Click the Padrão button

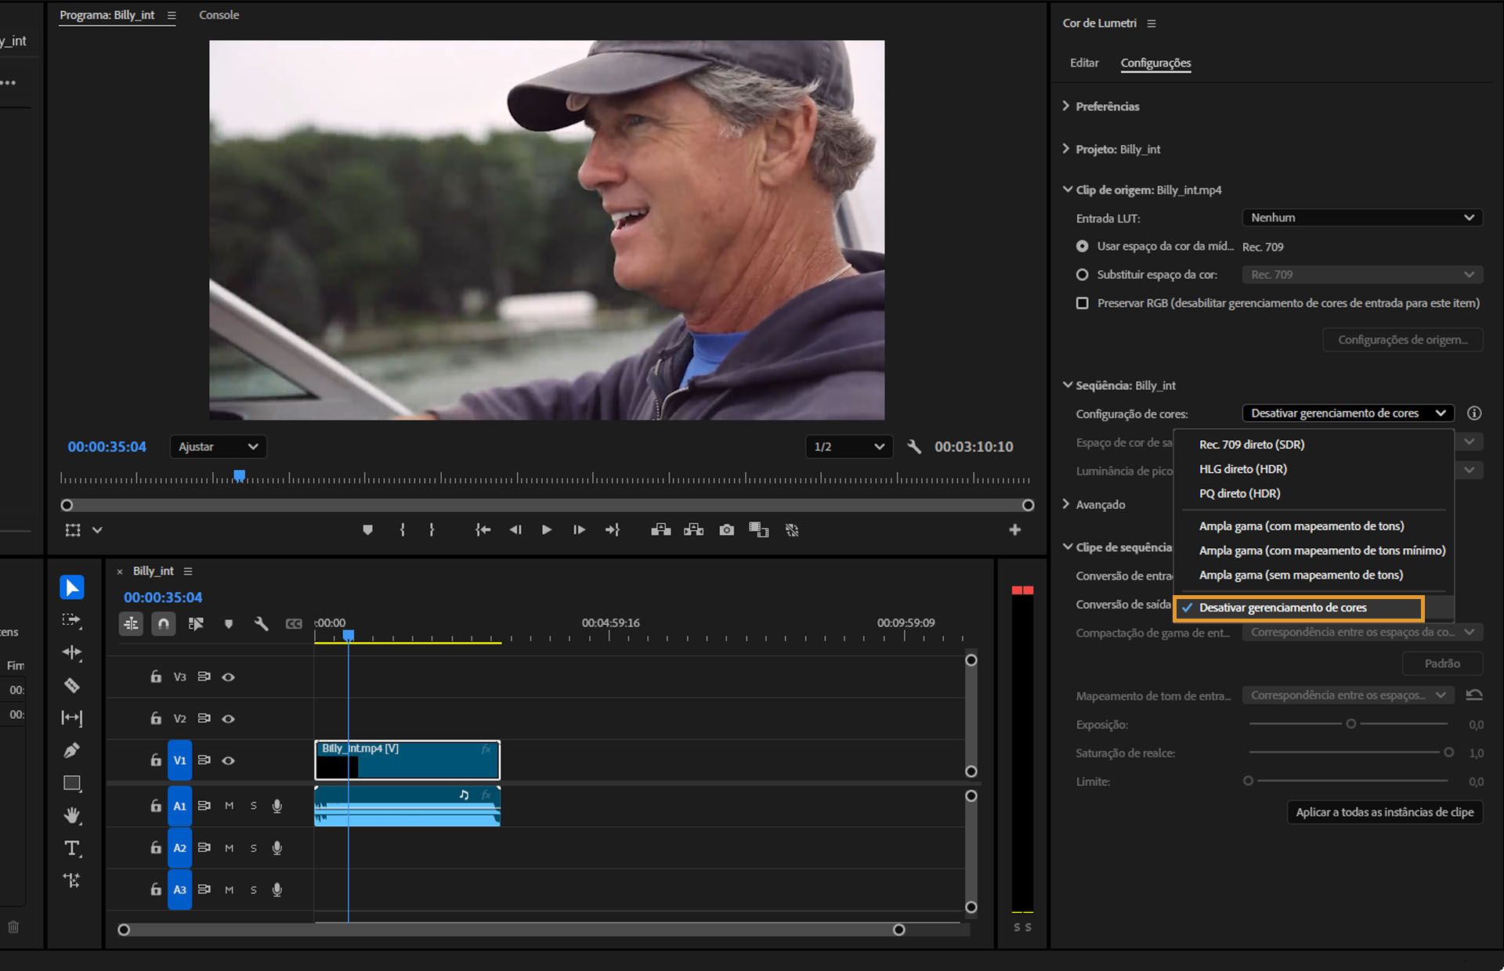(x=1441, y=663)
